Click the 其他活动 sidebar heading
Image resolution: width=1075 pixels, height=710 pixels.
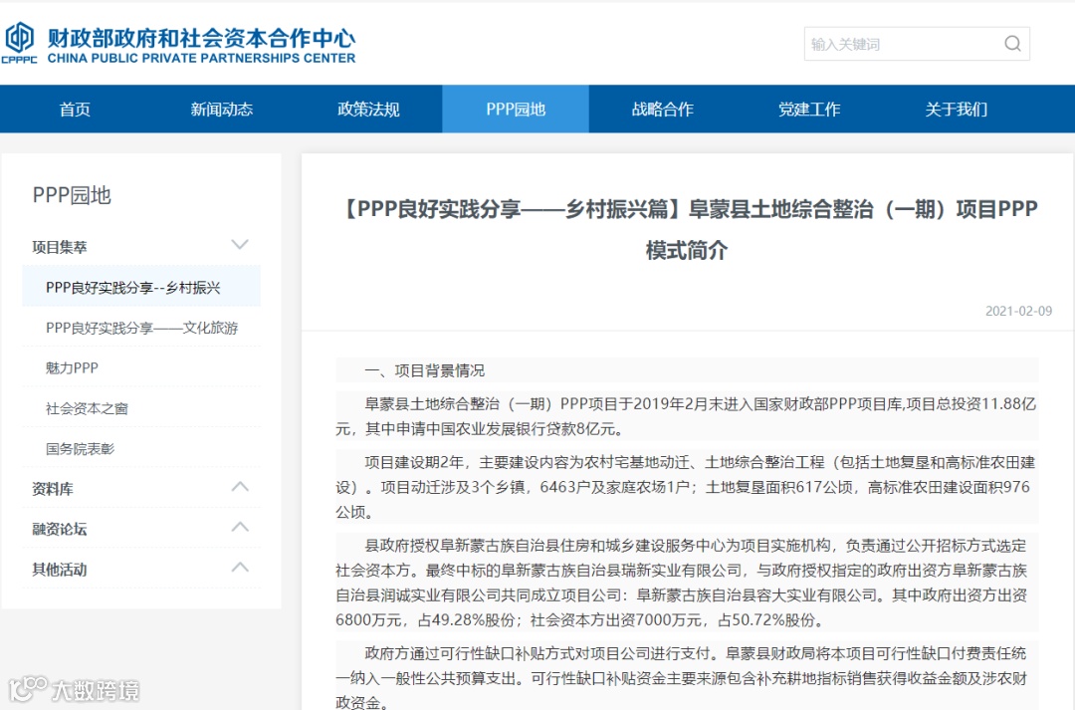60,570
